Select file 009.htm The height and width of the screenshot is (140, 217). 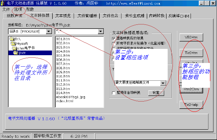pyautogui.click(x=63, y=72)
